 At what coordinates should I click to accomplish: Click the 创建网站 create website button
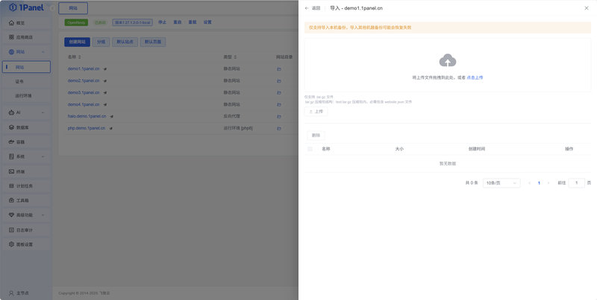pos(78,42)
